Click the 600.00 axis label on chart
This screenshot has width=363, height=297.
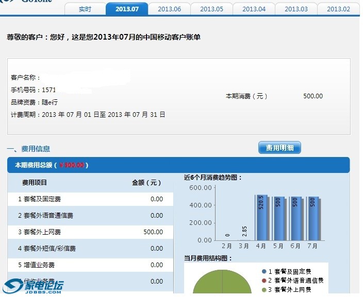201,188
